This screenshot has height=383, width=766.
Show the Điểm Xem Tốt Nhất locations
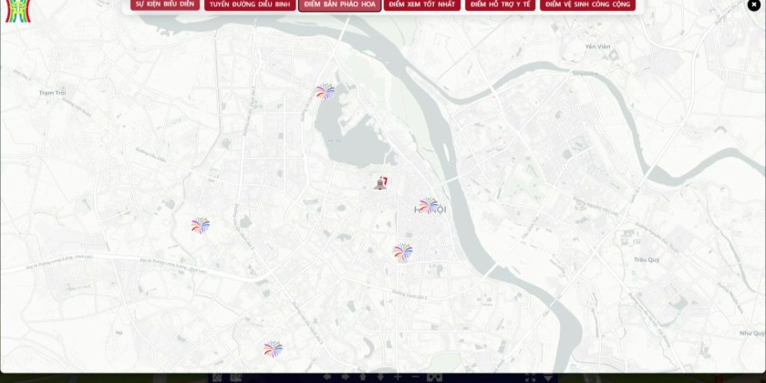(421, 5)
